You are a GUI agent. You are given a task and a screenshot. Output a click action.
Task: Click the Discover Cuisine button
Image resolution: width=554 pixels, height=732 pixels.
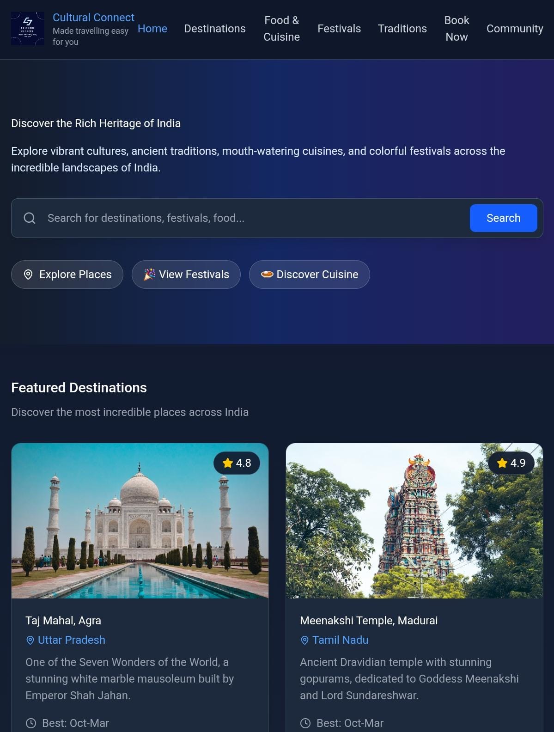(x=310, y=274)
